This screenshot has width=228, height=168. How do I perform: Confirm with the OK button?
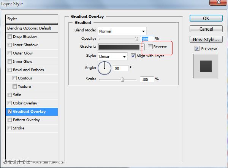206,19
